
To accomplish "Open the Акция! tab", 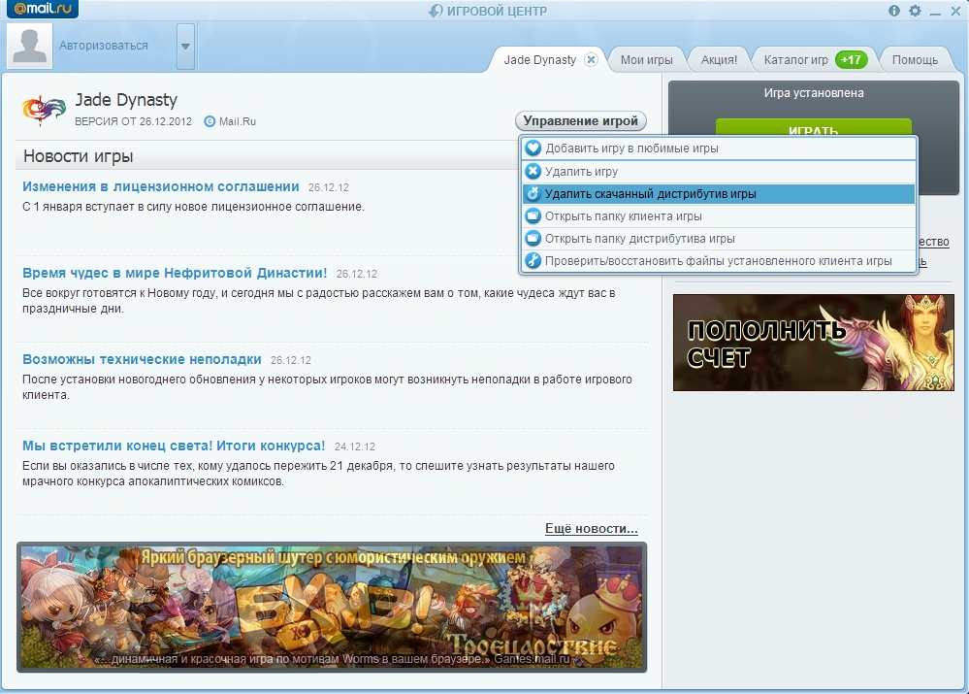I will click(719, 60).
